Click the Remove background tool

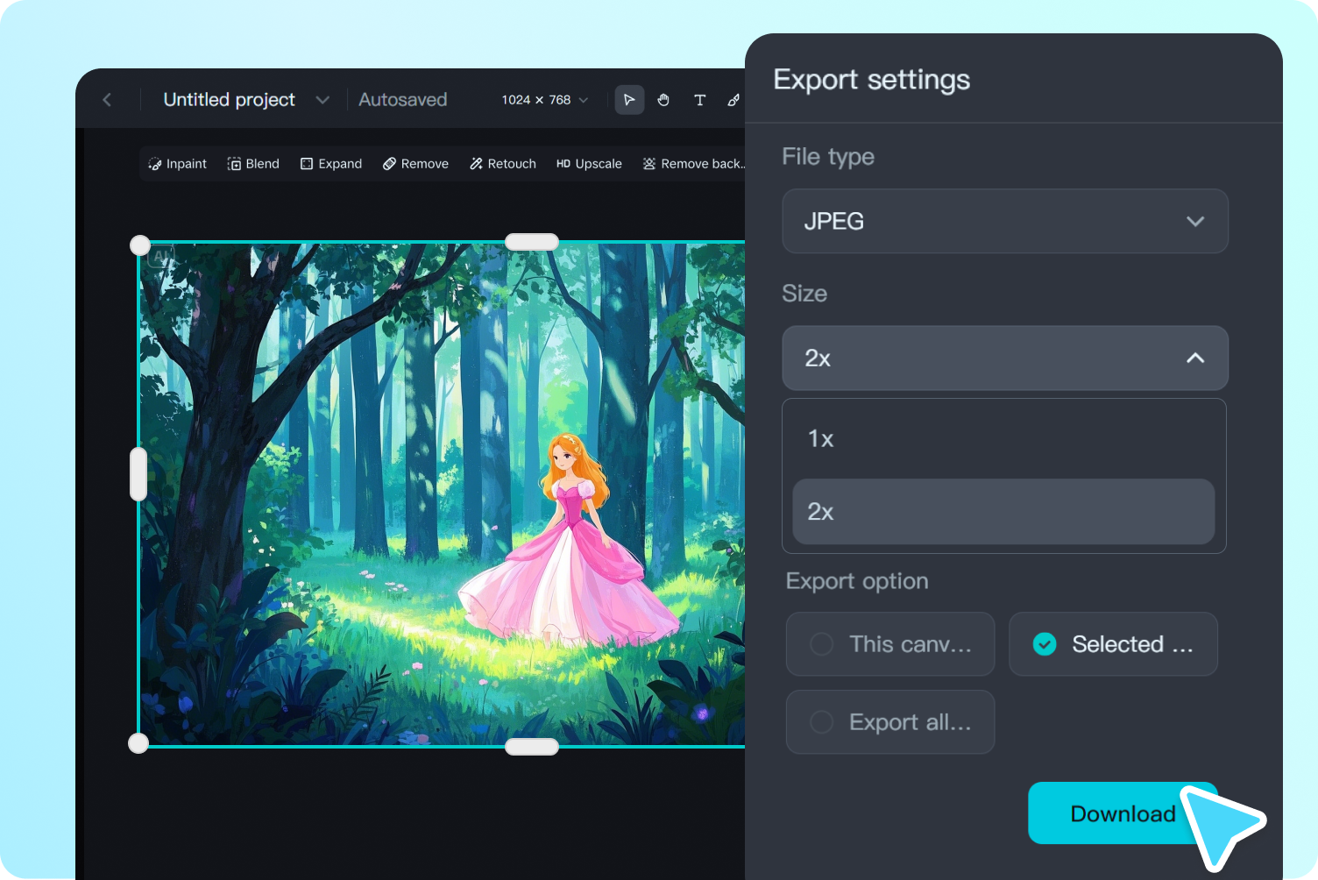[x=693, y=164]
